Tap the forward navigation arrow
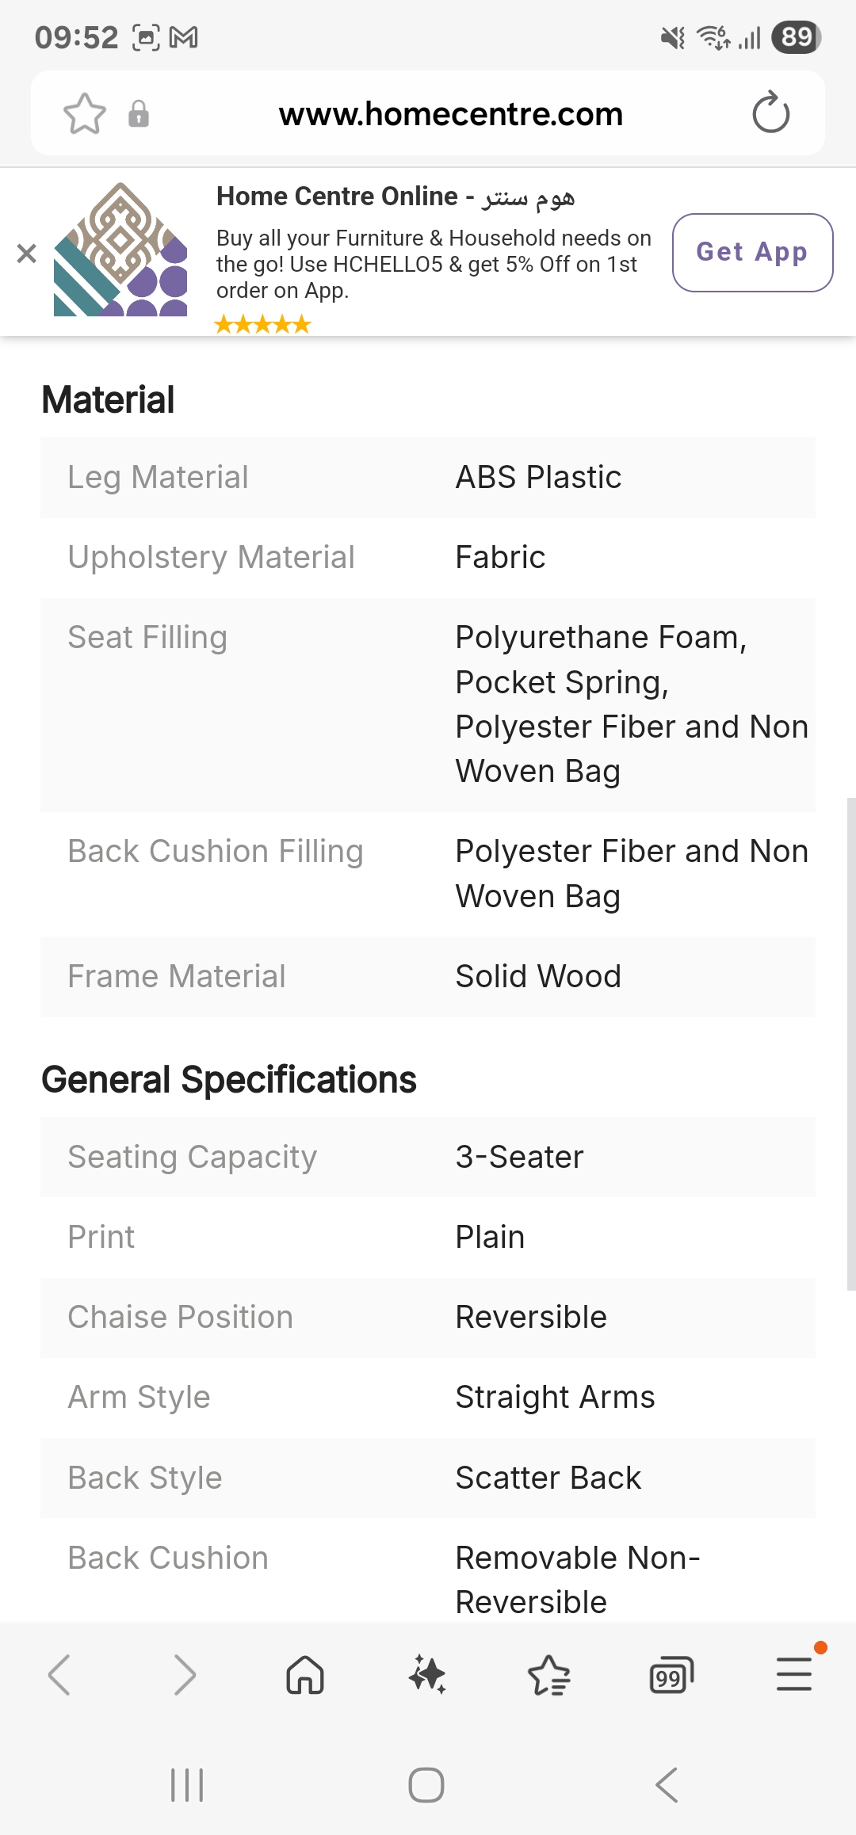 coord(185,1675)
